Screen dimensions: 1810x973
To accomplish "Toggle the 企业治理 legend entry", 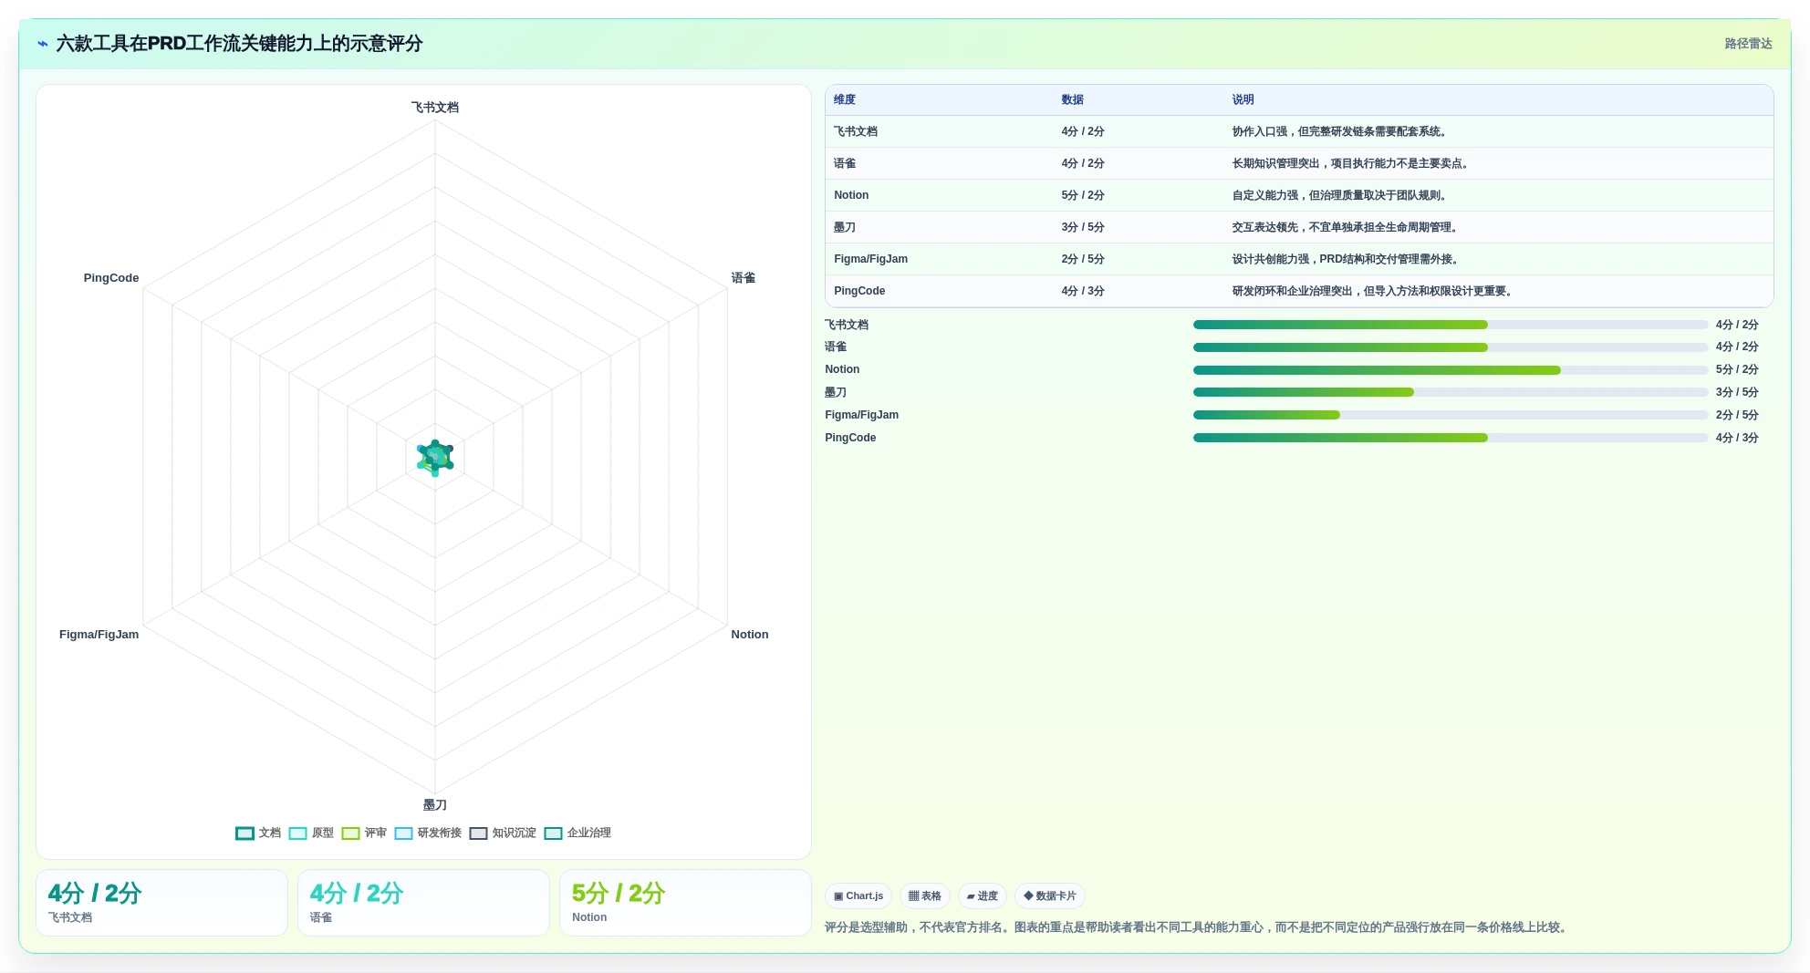I will [x=577, y=833].
